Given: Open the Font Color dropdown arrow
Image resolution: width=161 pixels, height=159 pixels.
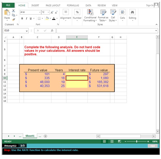Looking at the screenshot, I should [57, 18].
